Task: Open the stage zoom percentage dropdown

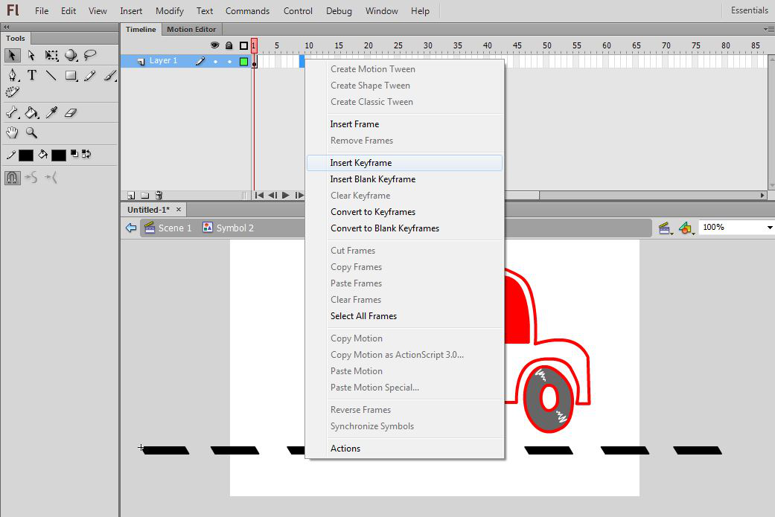Action: (x=769, y=228)
